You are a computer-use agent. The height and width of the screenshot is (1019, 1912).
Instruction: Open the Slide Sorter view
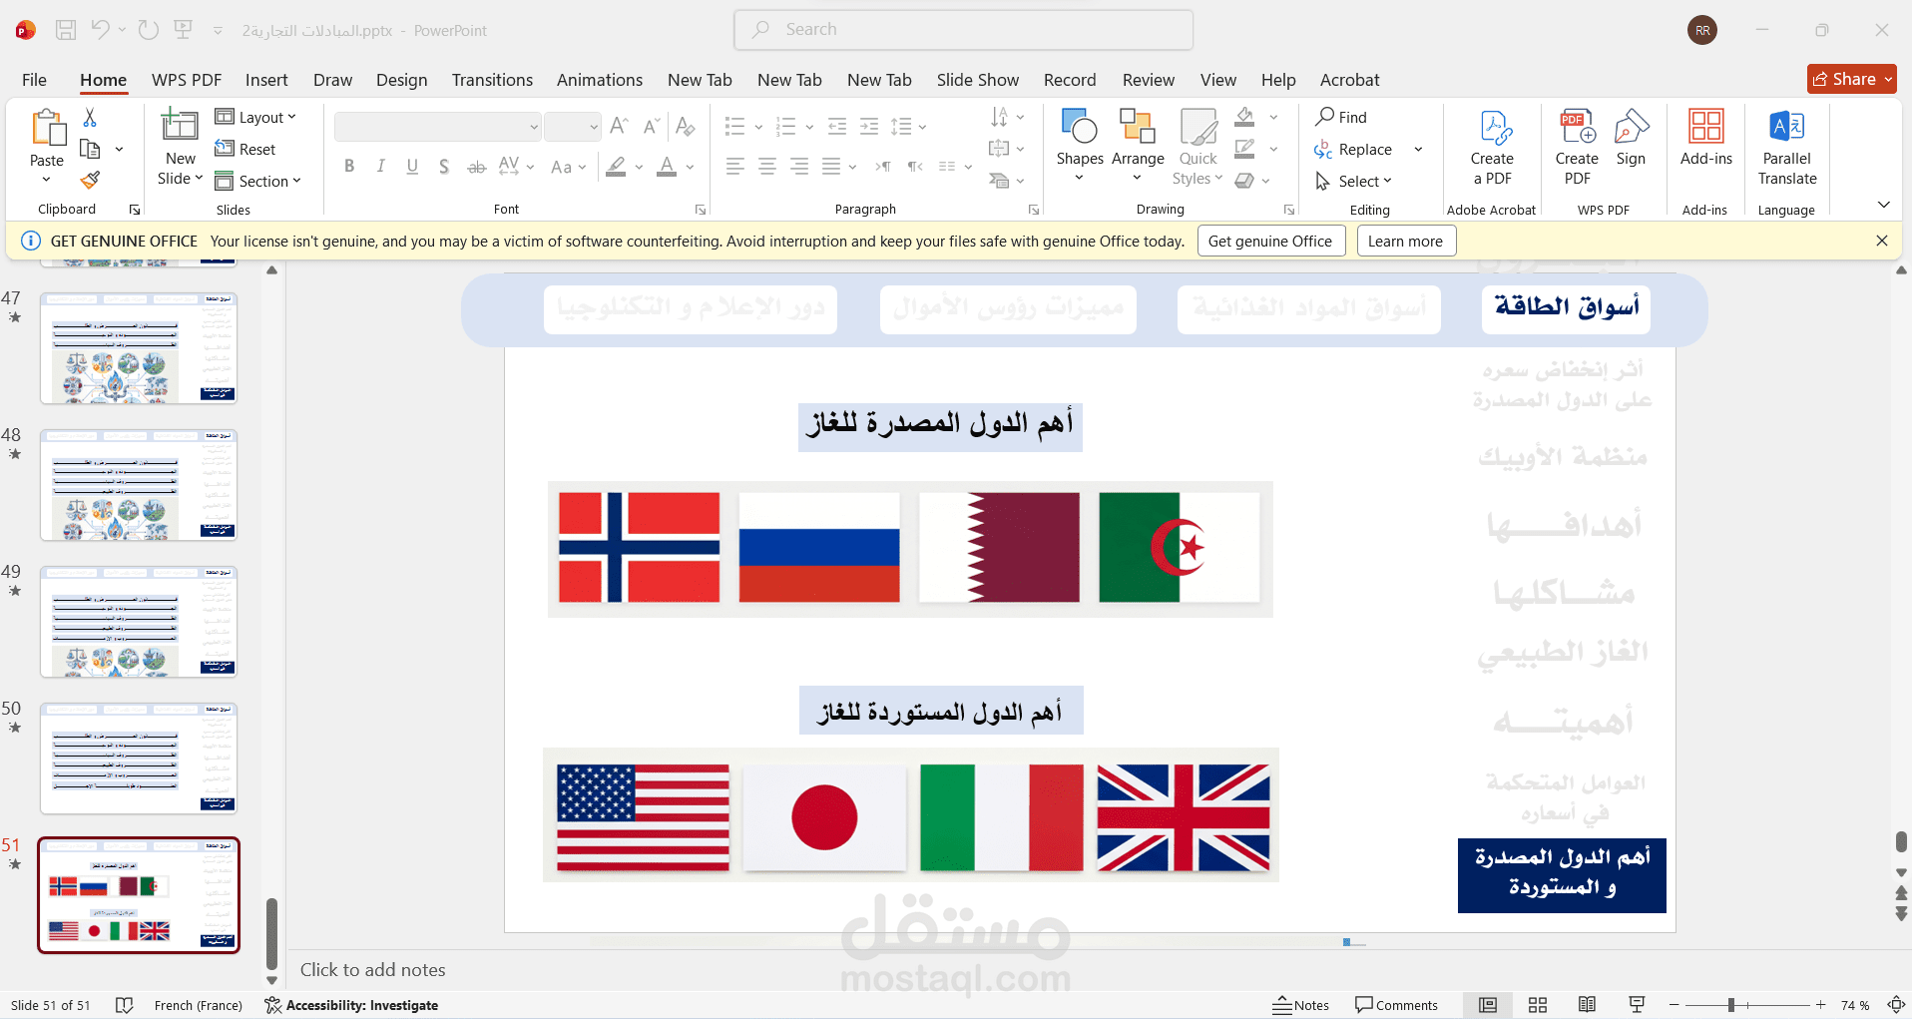(1538, 1005)
